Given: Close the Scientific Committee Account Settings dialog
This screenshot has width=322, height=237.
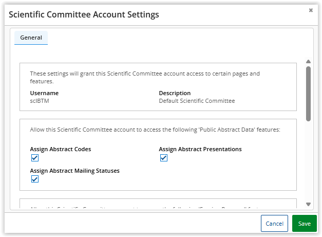Looking at the screenshot, I should [311, 10].
